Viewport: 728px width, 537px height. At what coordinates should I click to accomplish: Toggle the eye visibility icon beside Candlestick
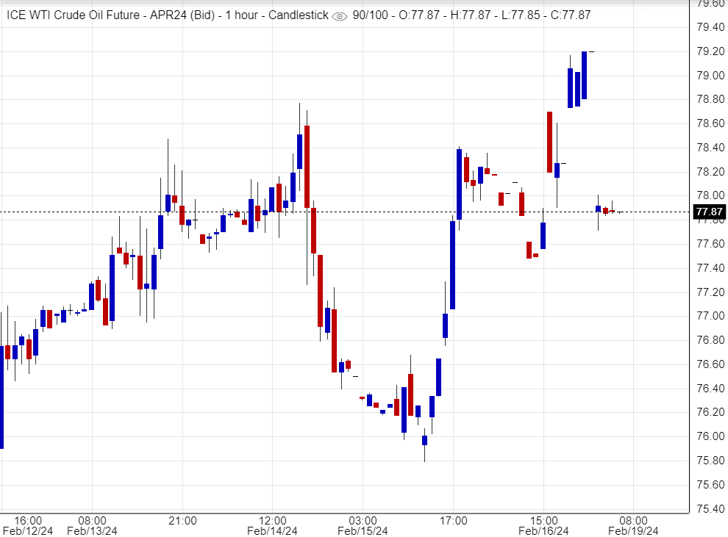tap(340, 16)
